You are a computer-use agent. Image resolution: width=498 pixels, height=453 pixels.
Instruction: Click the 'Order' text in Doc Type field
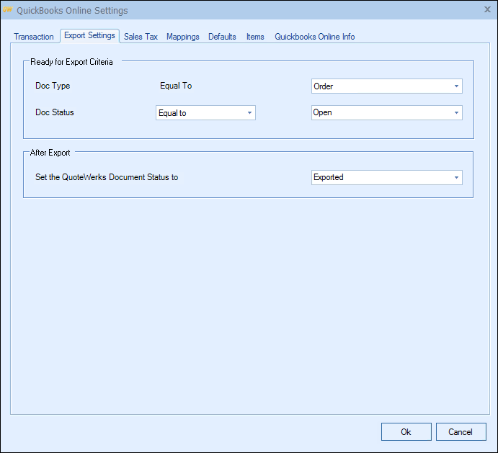click(324, 86)
